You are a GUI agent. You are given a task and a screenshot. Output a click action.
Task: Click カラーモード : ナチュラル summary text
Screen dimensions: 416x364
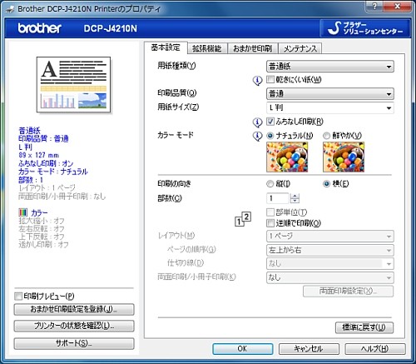click(53, 172)
